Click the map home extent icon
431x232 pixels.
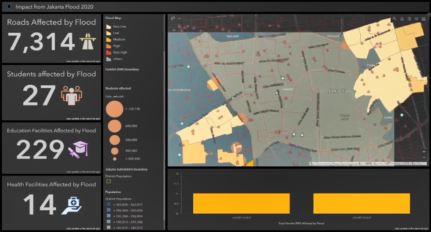click(x=402, y=19)
